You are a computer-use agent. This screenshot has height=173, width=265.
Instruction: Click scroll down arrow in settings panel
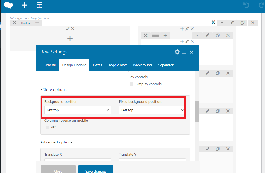click(197, 158)
